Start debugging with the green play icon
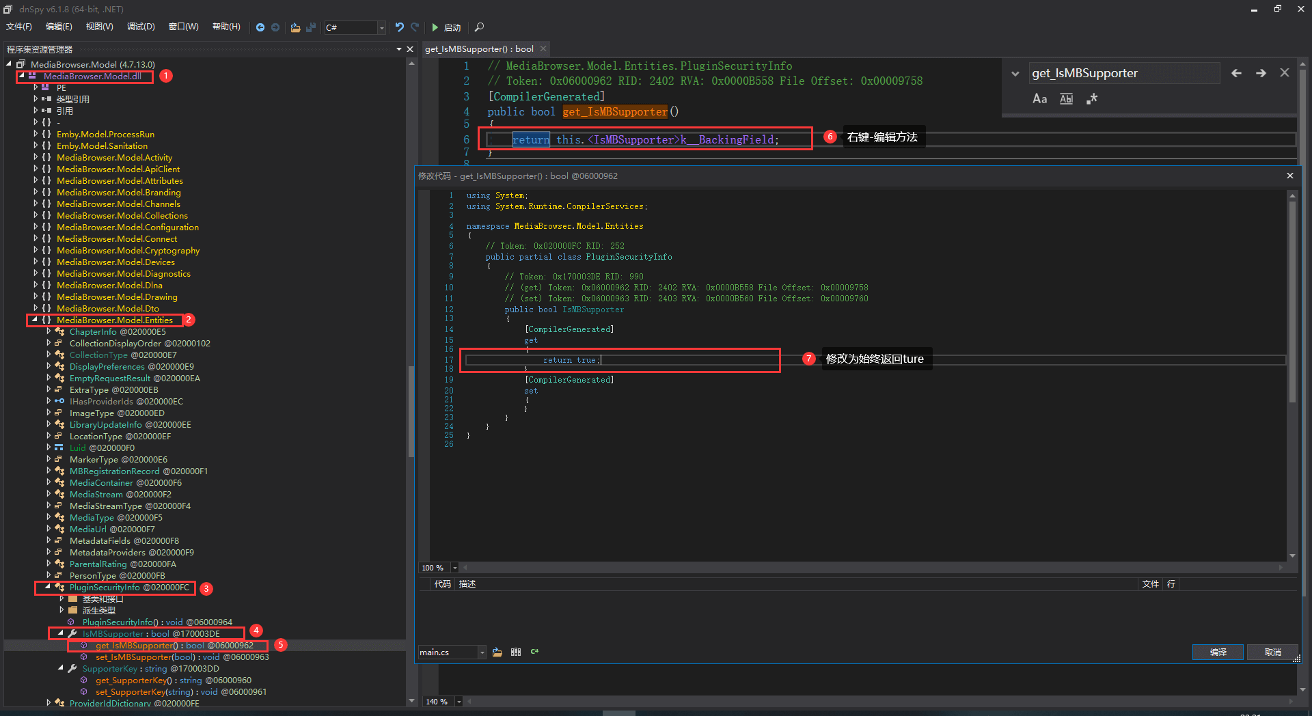The height and width of the screenshot is (716, 1312). point(435,27)
